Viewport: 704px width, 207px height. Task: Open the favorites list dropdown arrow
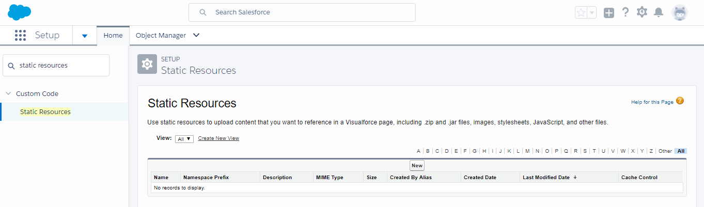coord(592,12)
